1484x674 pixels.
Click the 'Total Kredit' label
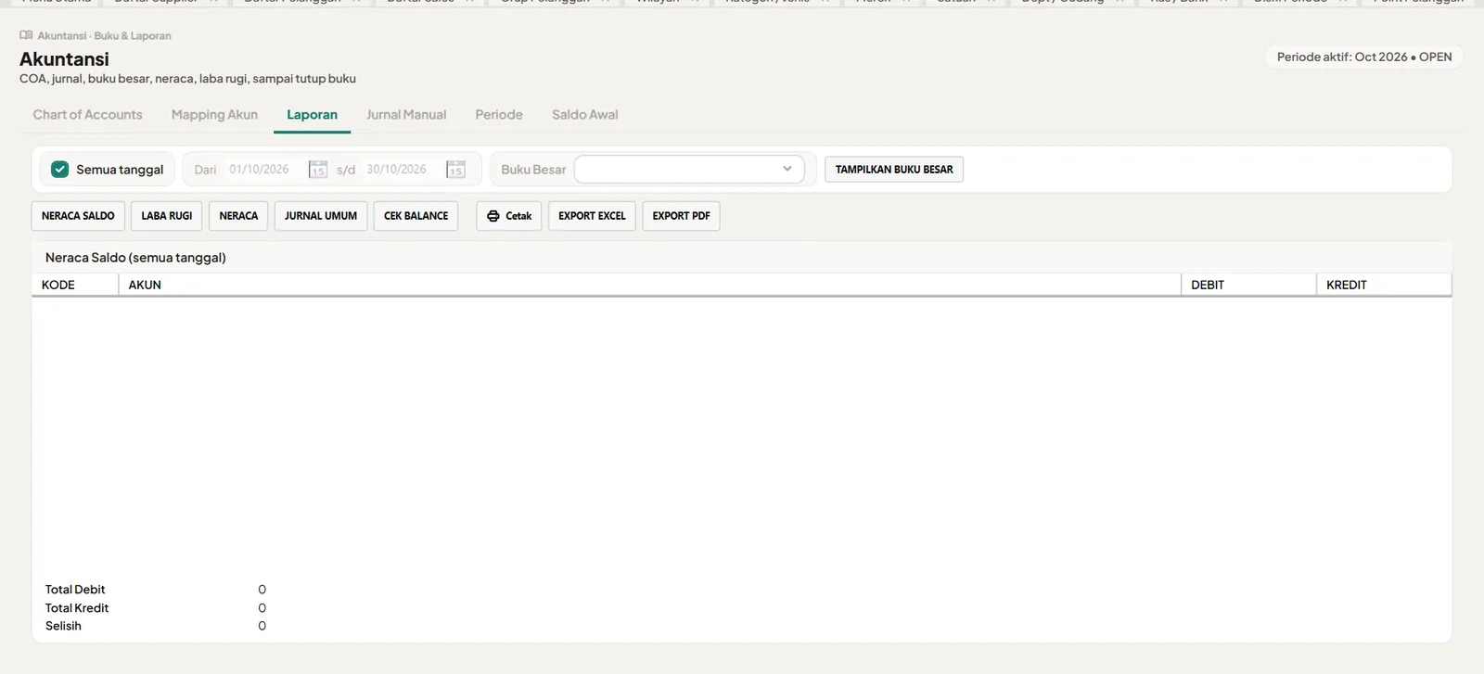click(x=77, y=608)
